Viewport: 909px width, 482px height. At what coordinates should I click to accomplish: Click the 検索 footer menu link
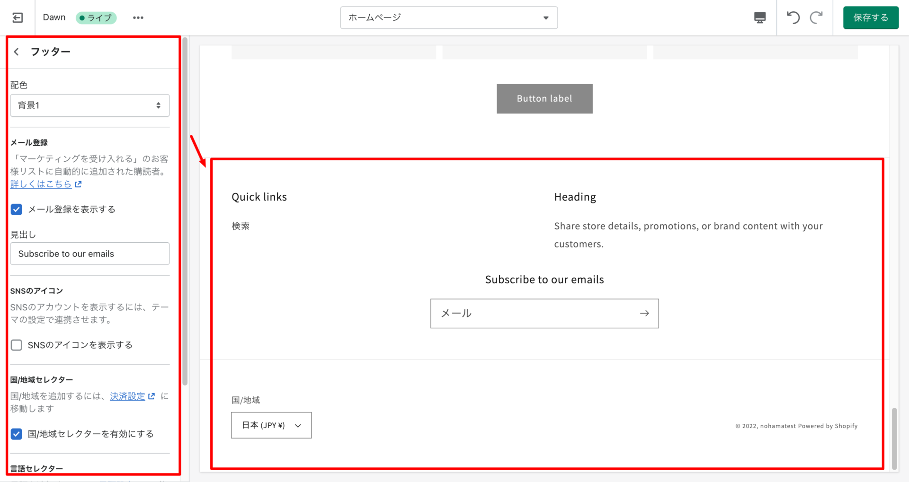pos(241,226)
